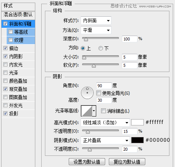Toggle the 内阴影 checkbox
Screen dimensions: 175x167
coord(5,56)
